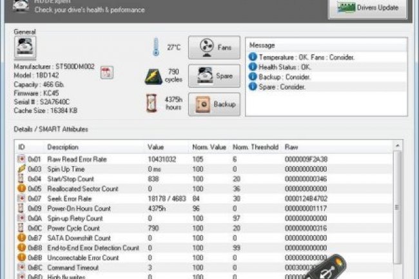Click the hard drive icon under General
The height and width of the screenshot is (279, 419).
[x=25, y=48]
